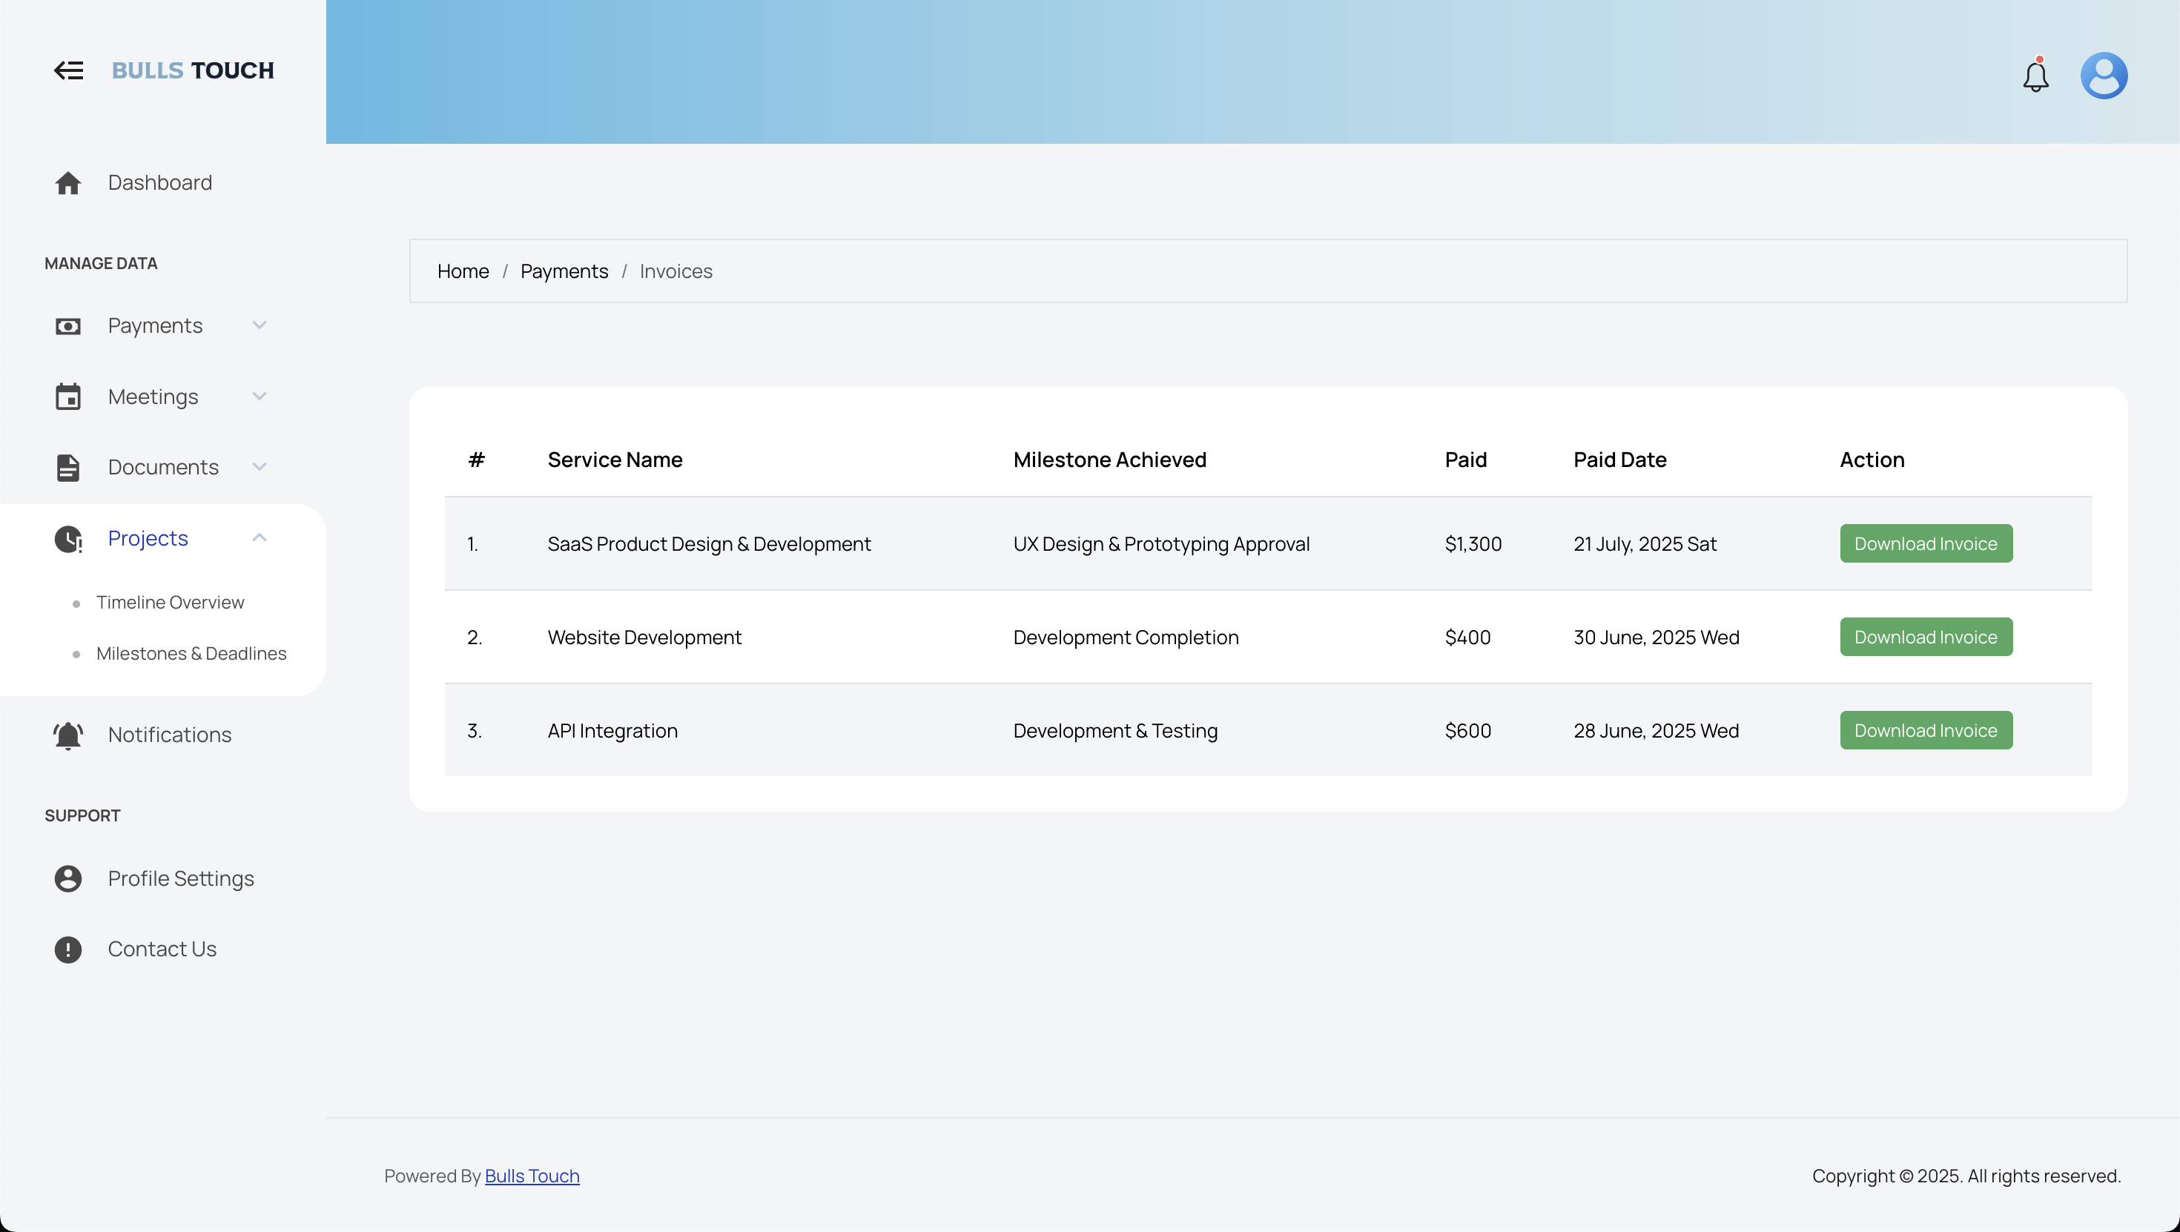Open Milestones & Deadlines submenu item
Image resolution: width=2180 pixels, height=1232 pixels.
[191, 654]
